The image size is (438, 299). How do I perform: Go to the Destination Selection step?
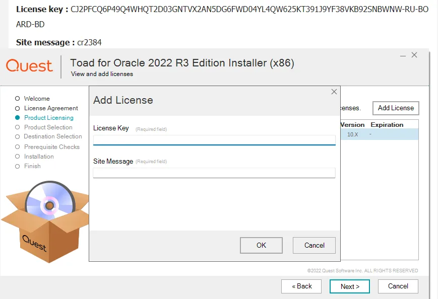pos(52,136)
